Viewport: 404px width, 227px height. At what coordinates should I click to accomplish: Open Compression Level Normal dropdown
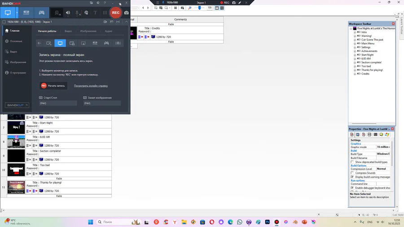click(x=383, y=169)
